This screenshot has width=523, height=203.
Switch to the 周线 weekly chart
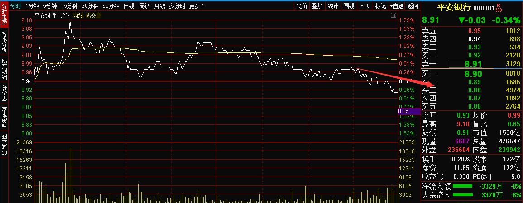tap(144, 6)
